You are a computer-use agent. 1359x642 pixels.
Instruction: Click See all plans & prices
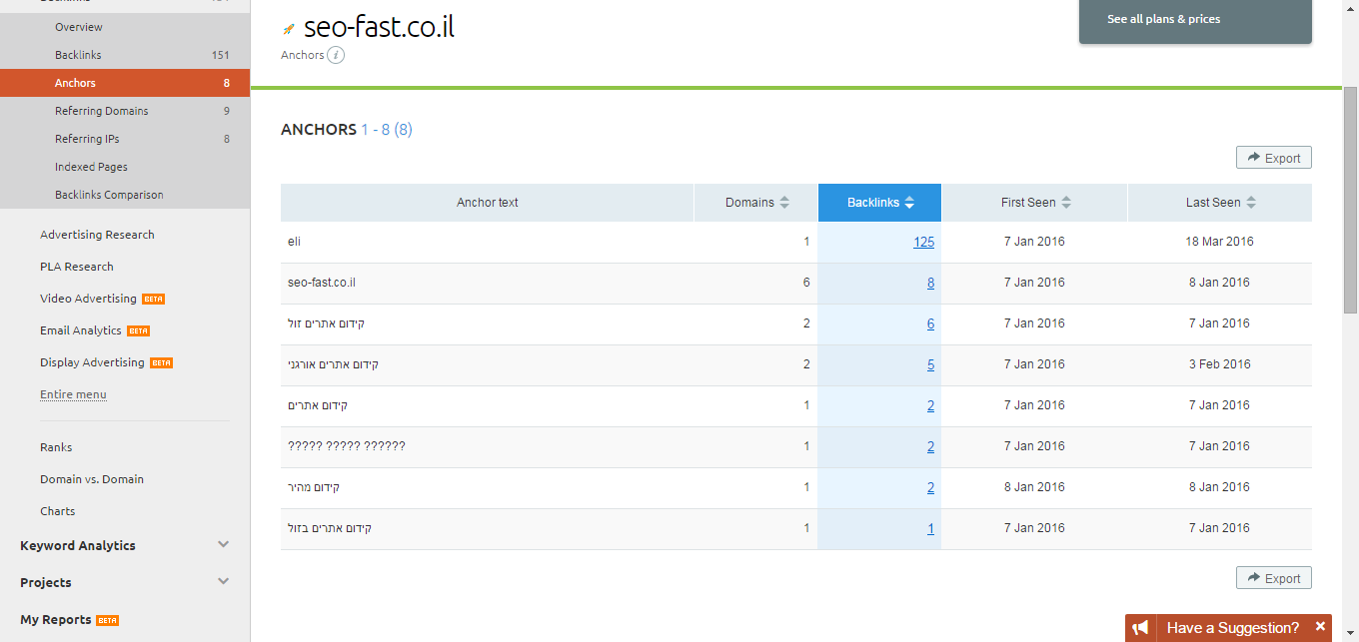[1163, 19]
